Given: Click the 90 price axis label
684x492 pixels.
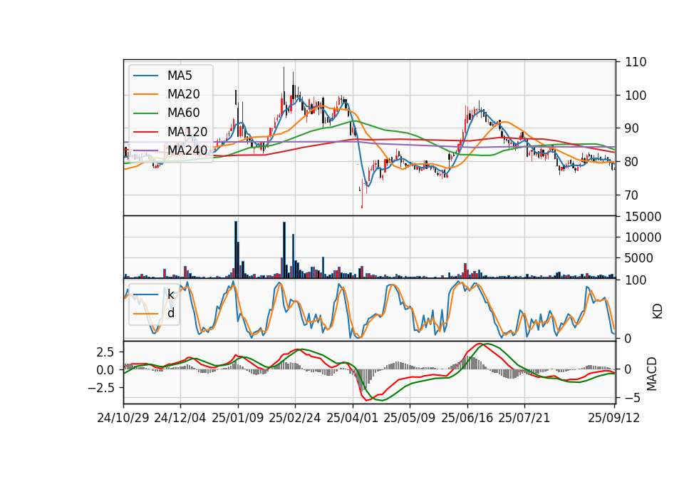Looking at the screenshot, I should point(632,128).
